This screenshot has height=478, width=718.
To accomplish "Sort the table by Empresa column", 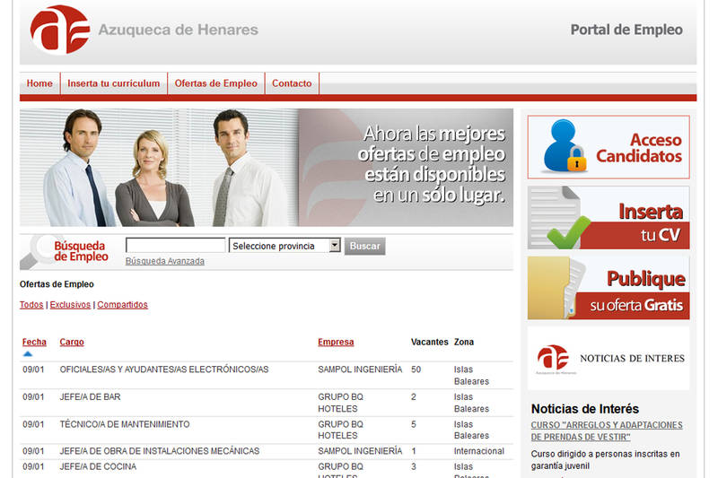I will click(x=336, y=342).
